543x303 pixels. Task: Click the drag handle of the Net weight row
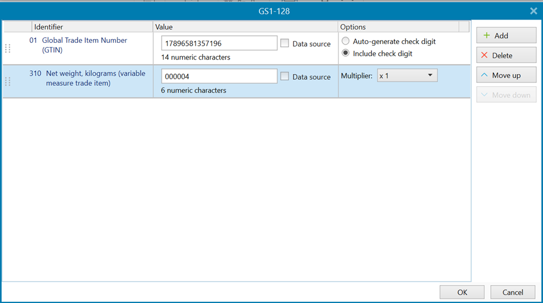pos(8,82)
